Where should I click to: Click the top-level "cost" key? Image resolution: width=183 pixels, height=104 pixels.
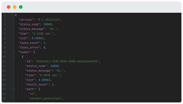[x=24, y=38]
